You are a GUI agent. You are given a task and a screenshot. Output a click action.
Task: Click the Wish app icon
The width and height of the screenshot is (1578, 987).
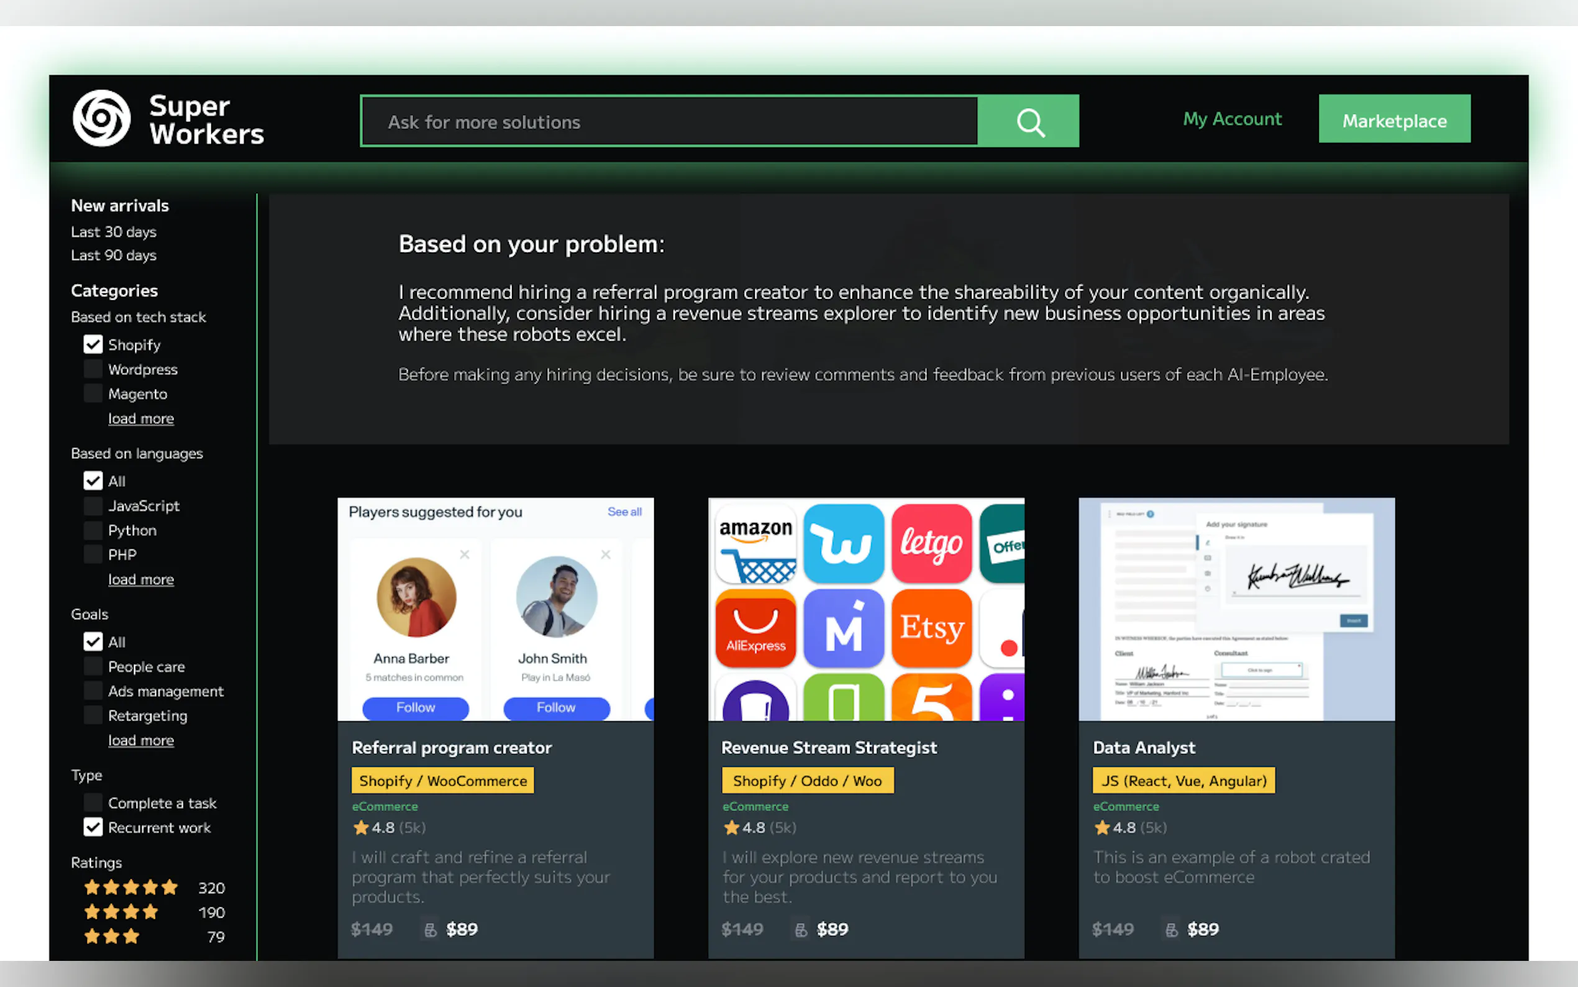click(x=844, y=543)
